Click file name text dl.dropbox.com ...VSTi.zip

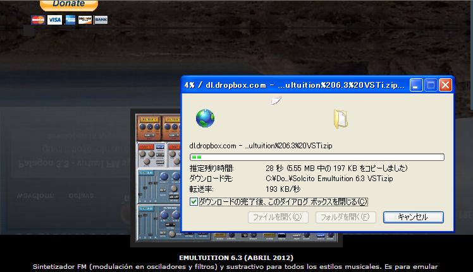pyautogui.click(x=261, y=146)
